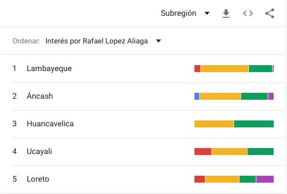Click the purple segment in Loreto bar
This screenshot has height=194, width=287.
coord(265,179)
